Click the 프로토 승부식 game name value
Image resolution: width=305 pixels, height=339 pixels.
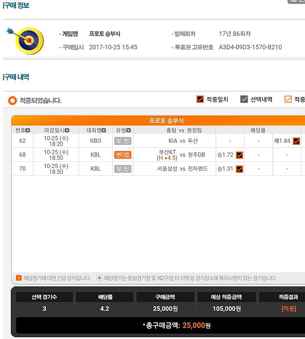click(105, 34)
